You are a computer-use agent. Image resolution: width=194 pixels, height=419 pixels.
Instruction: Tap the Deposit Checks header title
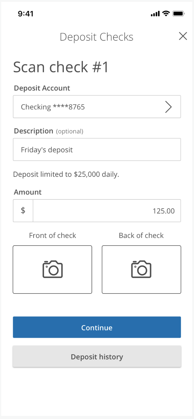96,37
